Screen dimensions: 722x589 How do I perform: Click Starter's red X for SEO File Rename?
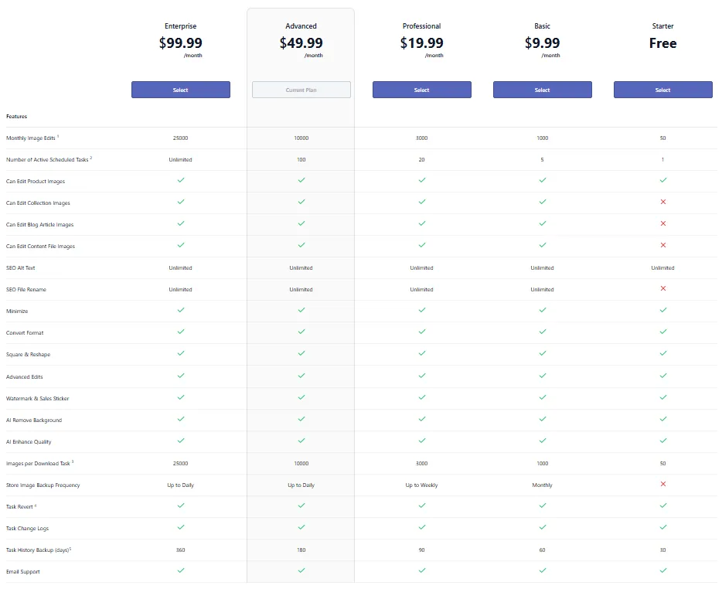(663, 288)
